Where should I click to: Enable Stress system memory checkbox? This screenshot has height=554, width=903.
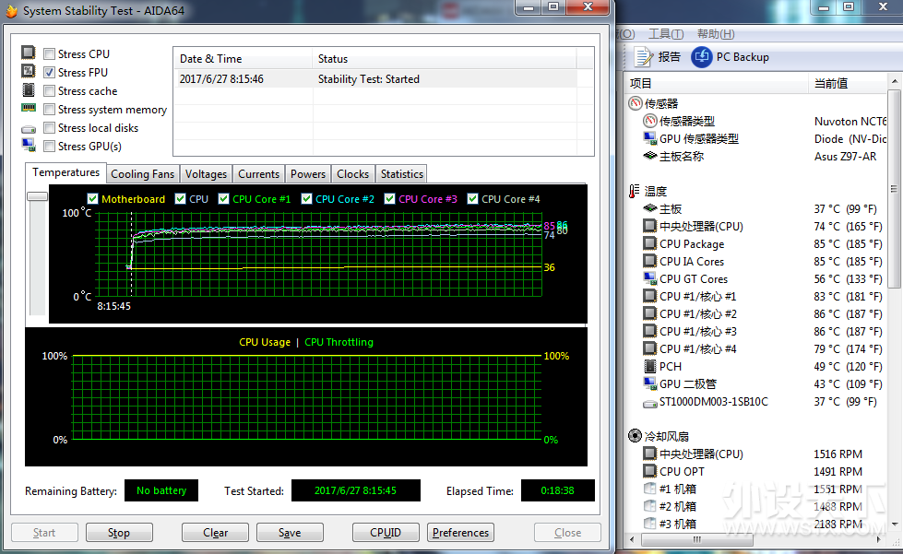[x=50, y=110]
